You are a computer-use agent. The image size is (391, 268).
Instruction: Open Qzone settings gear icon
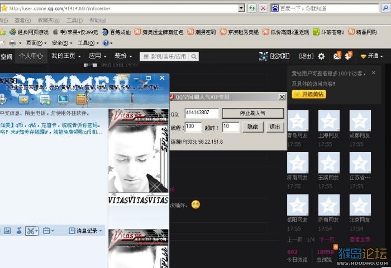321,56
